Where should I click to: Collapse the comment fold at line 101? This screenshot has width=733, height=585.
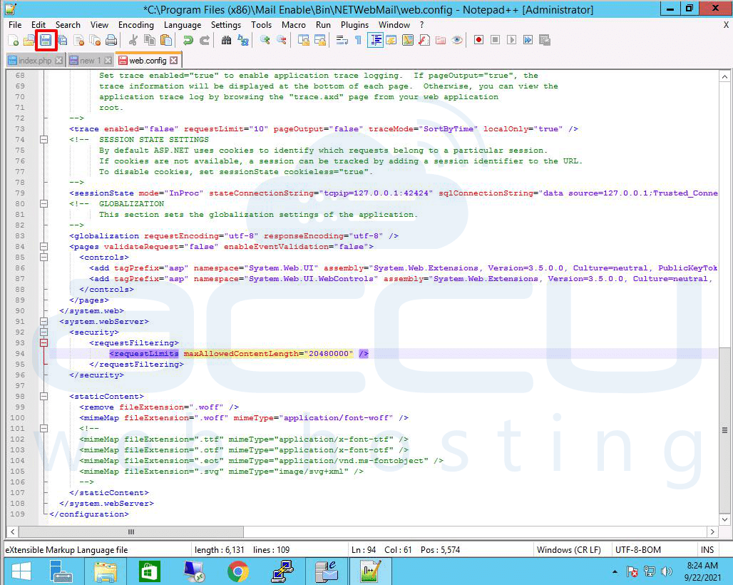point(43,428)
